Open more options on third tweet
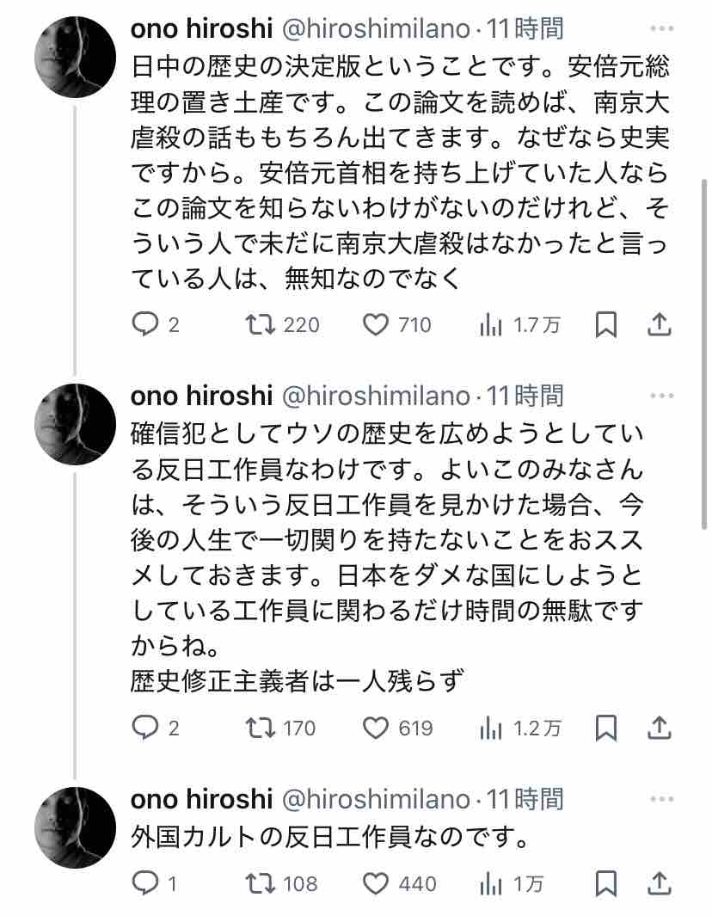This screenshot has height=916, width=712. click(662, 799)
